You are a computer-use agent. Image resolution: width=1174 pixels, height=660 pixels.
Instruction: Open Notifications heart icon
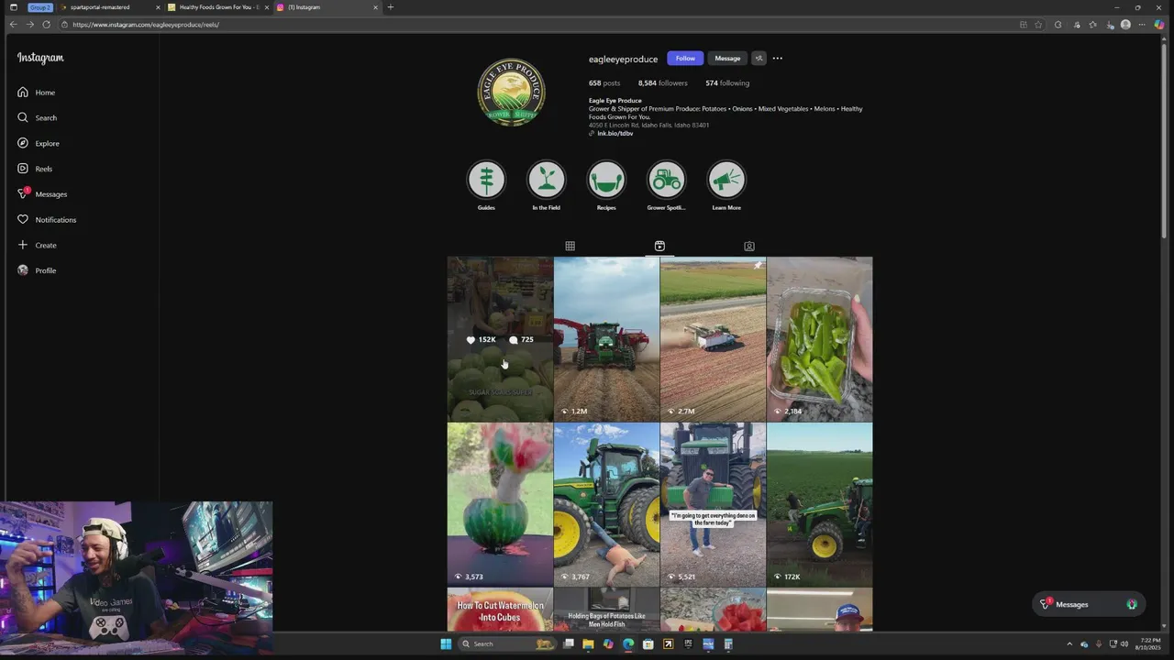23,220
